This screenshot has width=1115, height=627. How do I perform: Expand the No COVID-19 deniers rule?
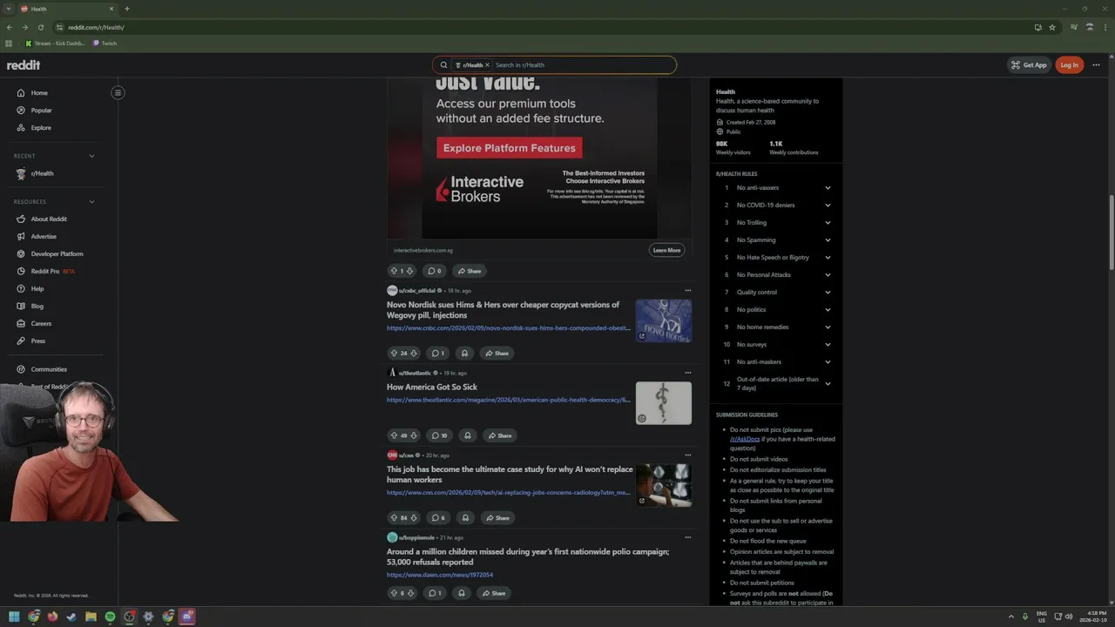tap(828, 206)
